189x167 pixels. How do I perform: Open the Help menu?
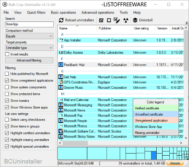pos(137,13)
